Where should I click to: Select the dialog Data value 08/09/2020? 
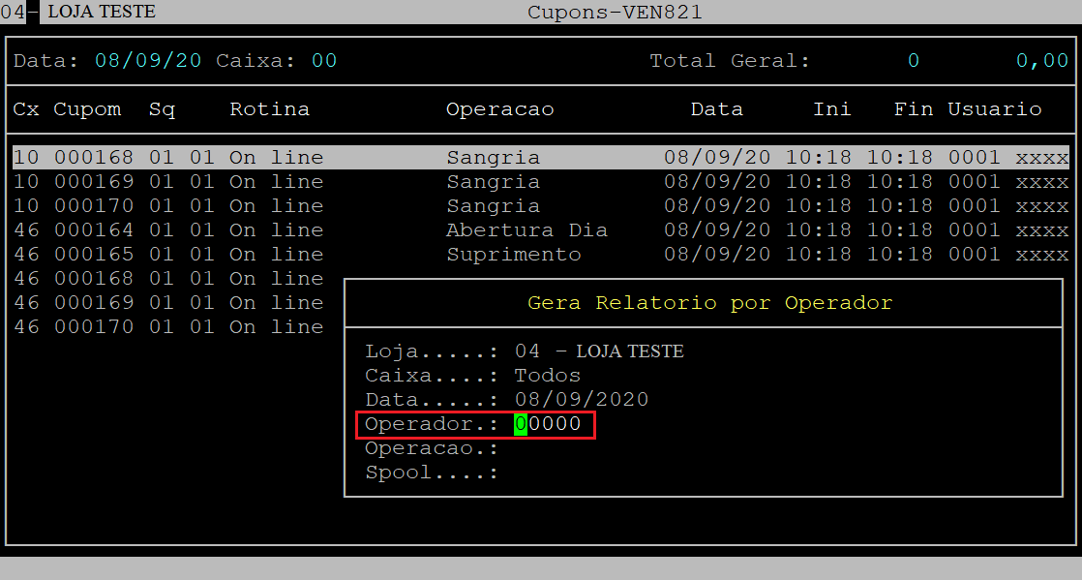coord(582,399)
